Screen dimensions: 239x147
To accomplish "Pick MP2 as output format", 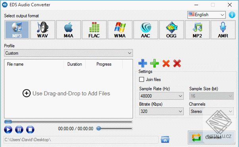I will 197,30.
